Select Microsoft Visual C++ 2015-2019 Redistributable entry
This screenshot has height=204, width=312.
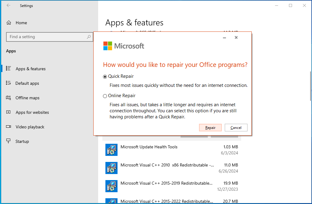(172, 186)
